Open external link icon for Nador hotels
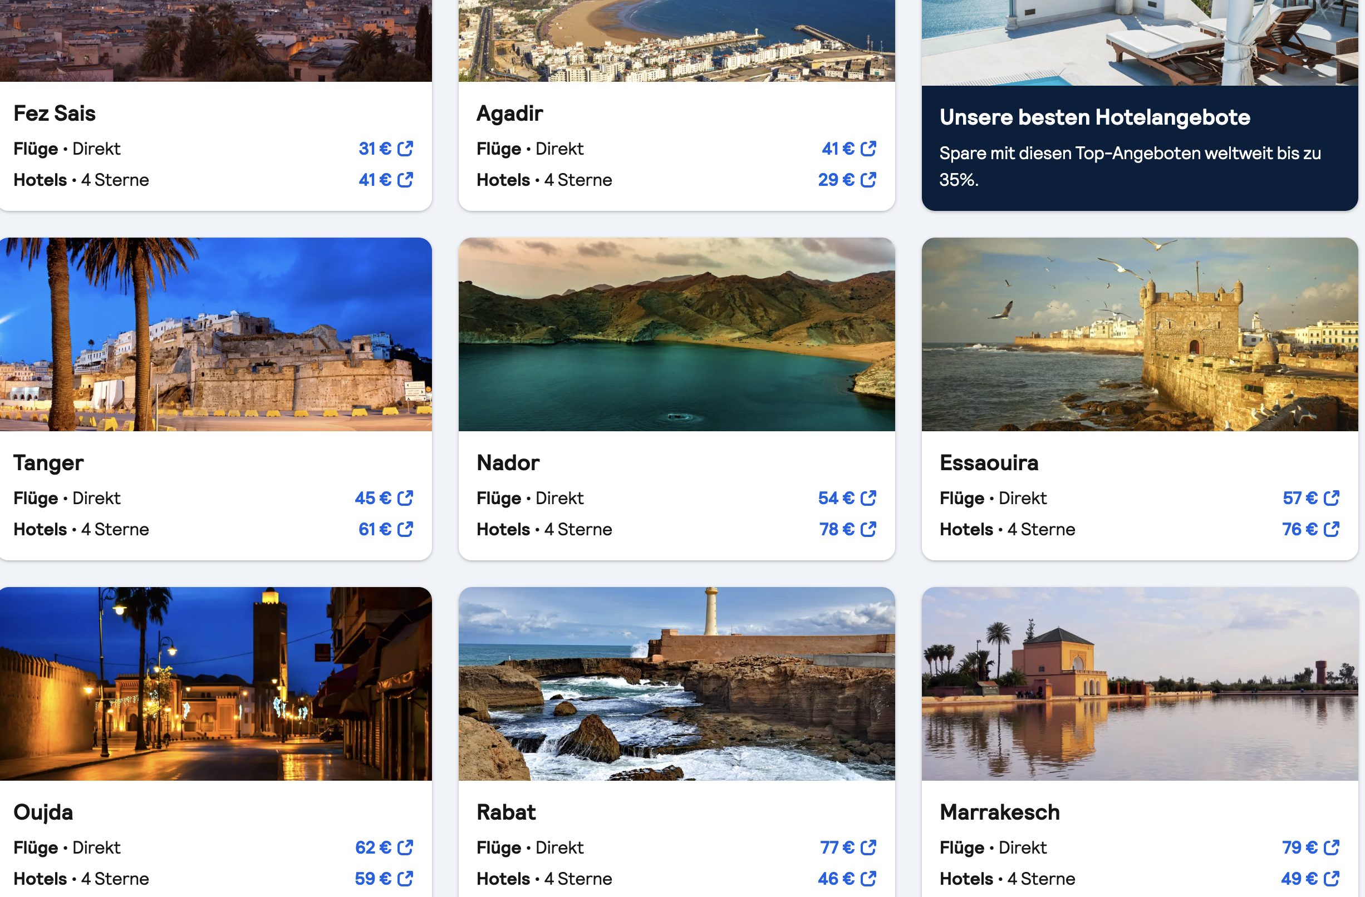 (x=868, y=529)
